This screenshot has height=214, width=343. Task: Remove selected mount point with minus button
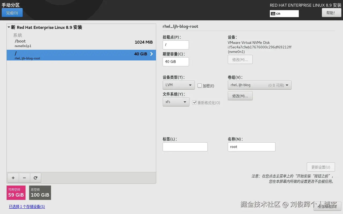coord(24,178)
